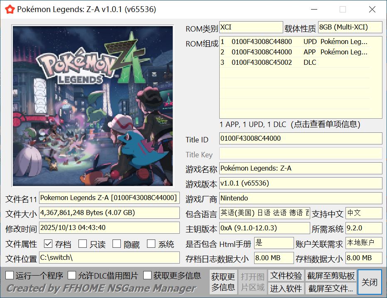The height and width of the screenshot is (298, 387).
Task: Click the 文件校验 button
Action: [x=286, y=276]
